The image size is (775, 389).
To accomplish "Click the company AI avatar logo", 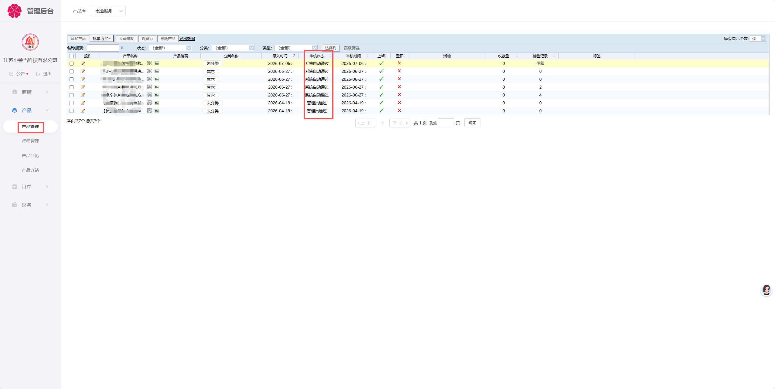I will pos(30,42).
